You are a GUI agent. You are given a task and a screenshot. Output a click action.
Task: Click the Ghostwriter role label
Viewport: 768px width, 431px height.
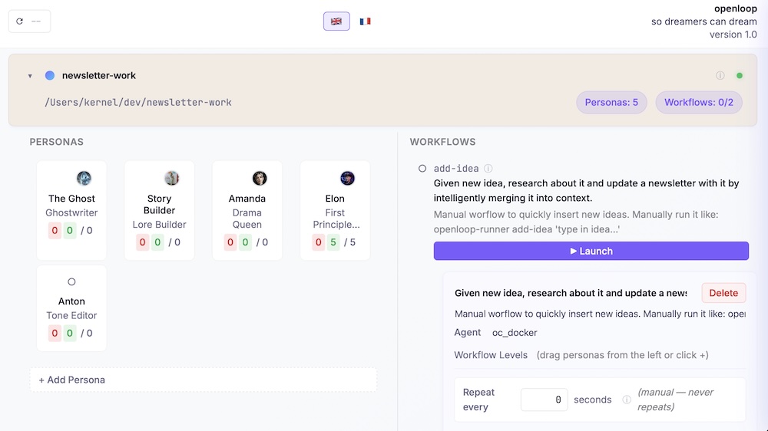tap(71, 212)
